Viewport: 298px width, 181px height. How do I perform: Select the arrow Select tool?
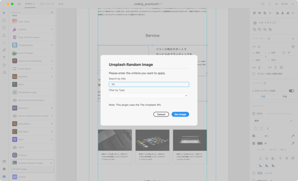(4, 13)
